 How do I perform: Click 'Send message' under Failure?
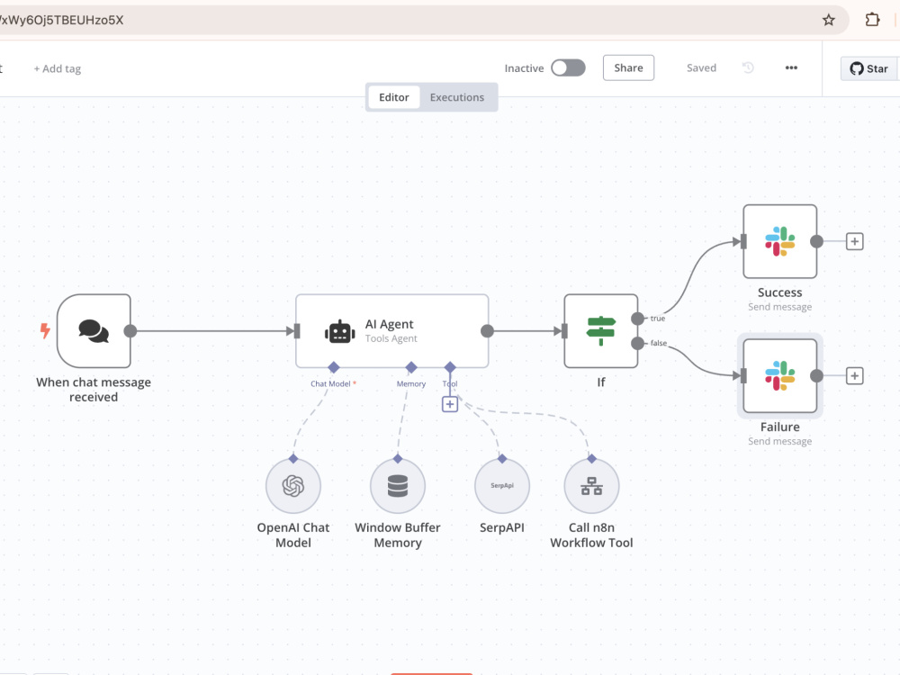pos(779,441)
